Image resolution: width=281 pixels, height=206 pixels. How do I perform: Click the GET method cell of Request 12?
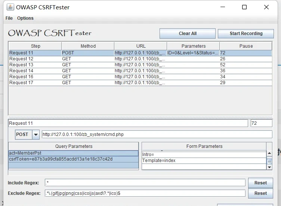(88, 59)
